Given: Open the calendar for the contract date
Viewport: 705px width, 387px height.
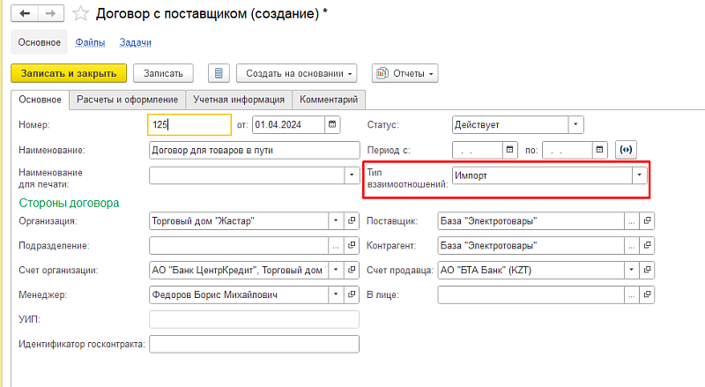Looking at the screenshot, I should tap(331, 124).
